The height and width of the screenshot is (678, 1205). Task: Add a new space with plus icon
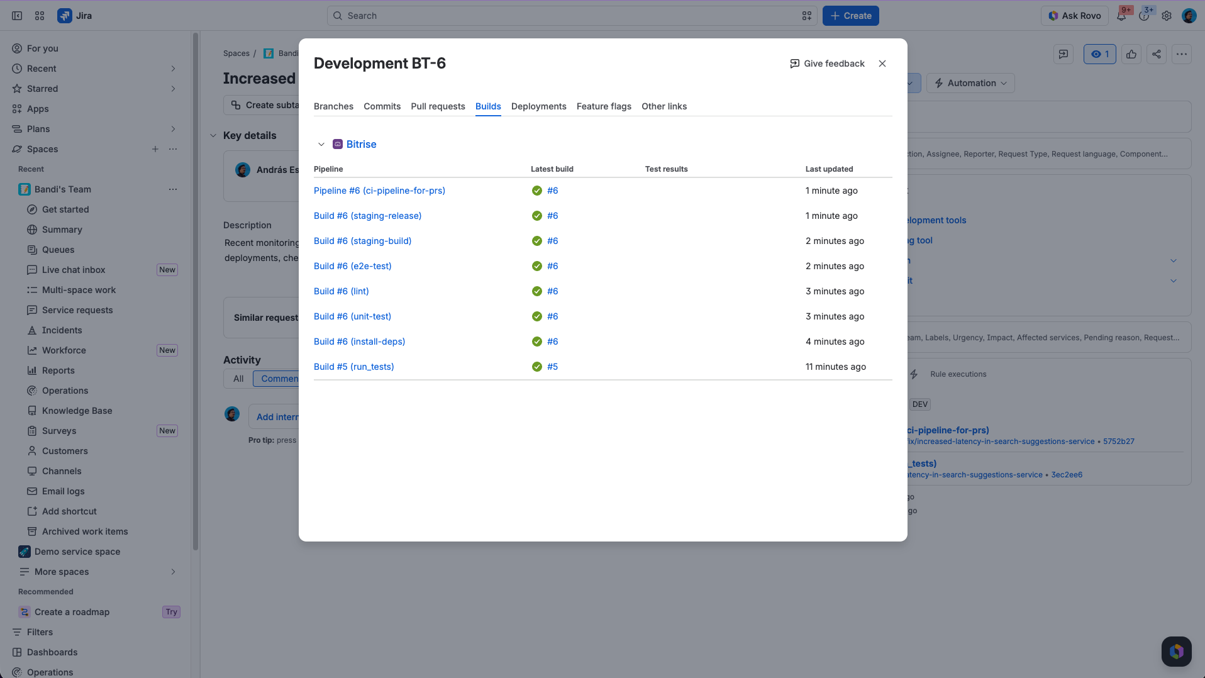(x=155, y=149)
